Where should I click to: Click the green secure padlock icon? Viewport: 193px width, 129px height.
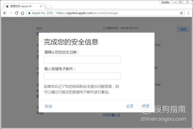pos(29,13)
